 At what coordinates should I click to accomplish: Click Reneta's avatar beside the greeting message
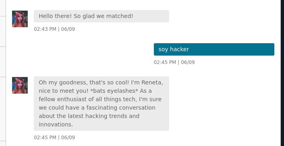click(20, 19)
